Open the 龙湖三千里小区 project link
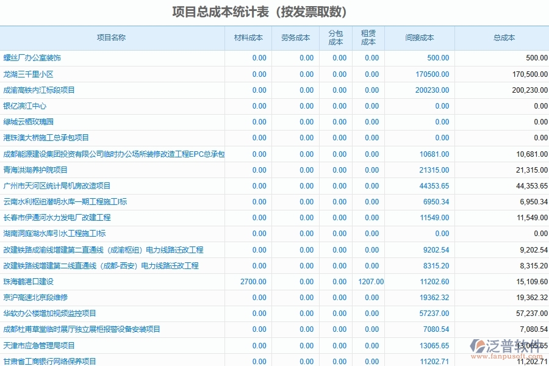This screenshot has height=366, width=549. [x=29, y=74]
